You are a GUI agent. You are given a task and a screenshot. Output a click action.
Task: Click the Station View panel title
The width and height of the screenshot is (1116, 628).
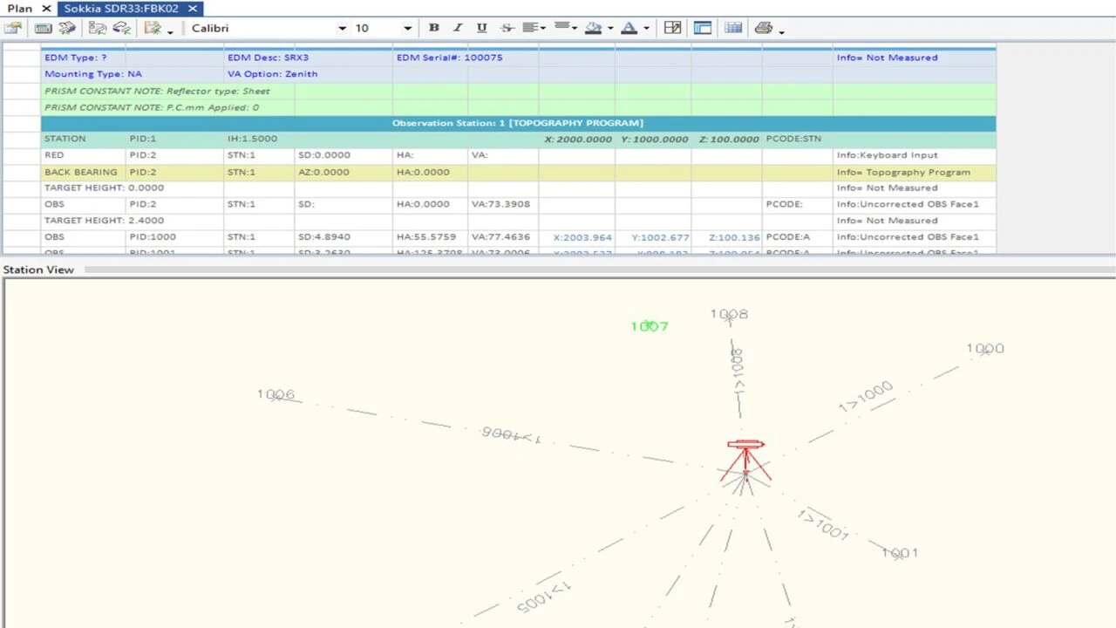(x=38, y=270)
